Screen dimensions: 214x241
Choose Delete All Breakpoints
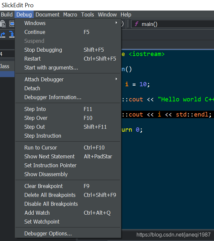click(x=68, y=195)
